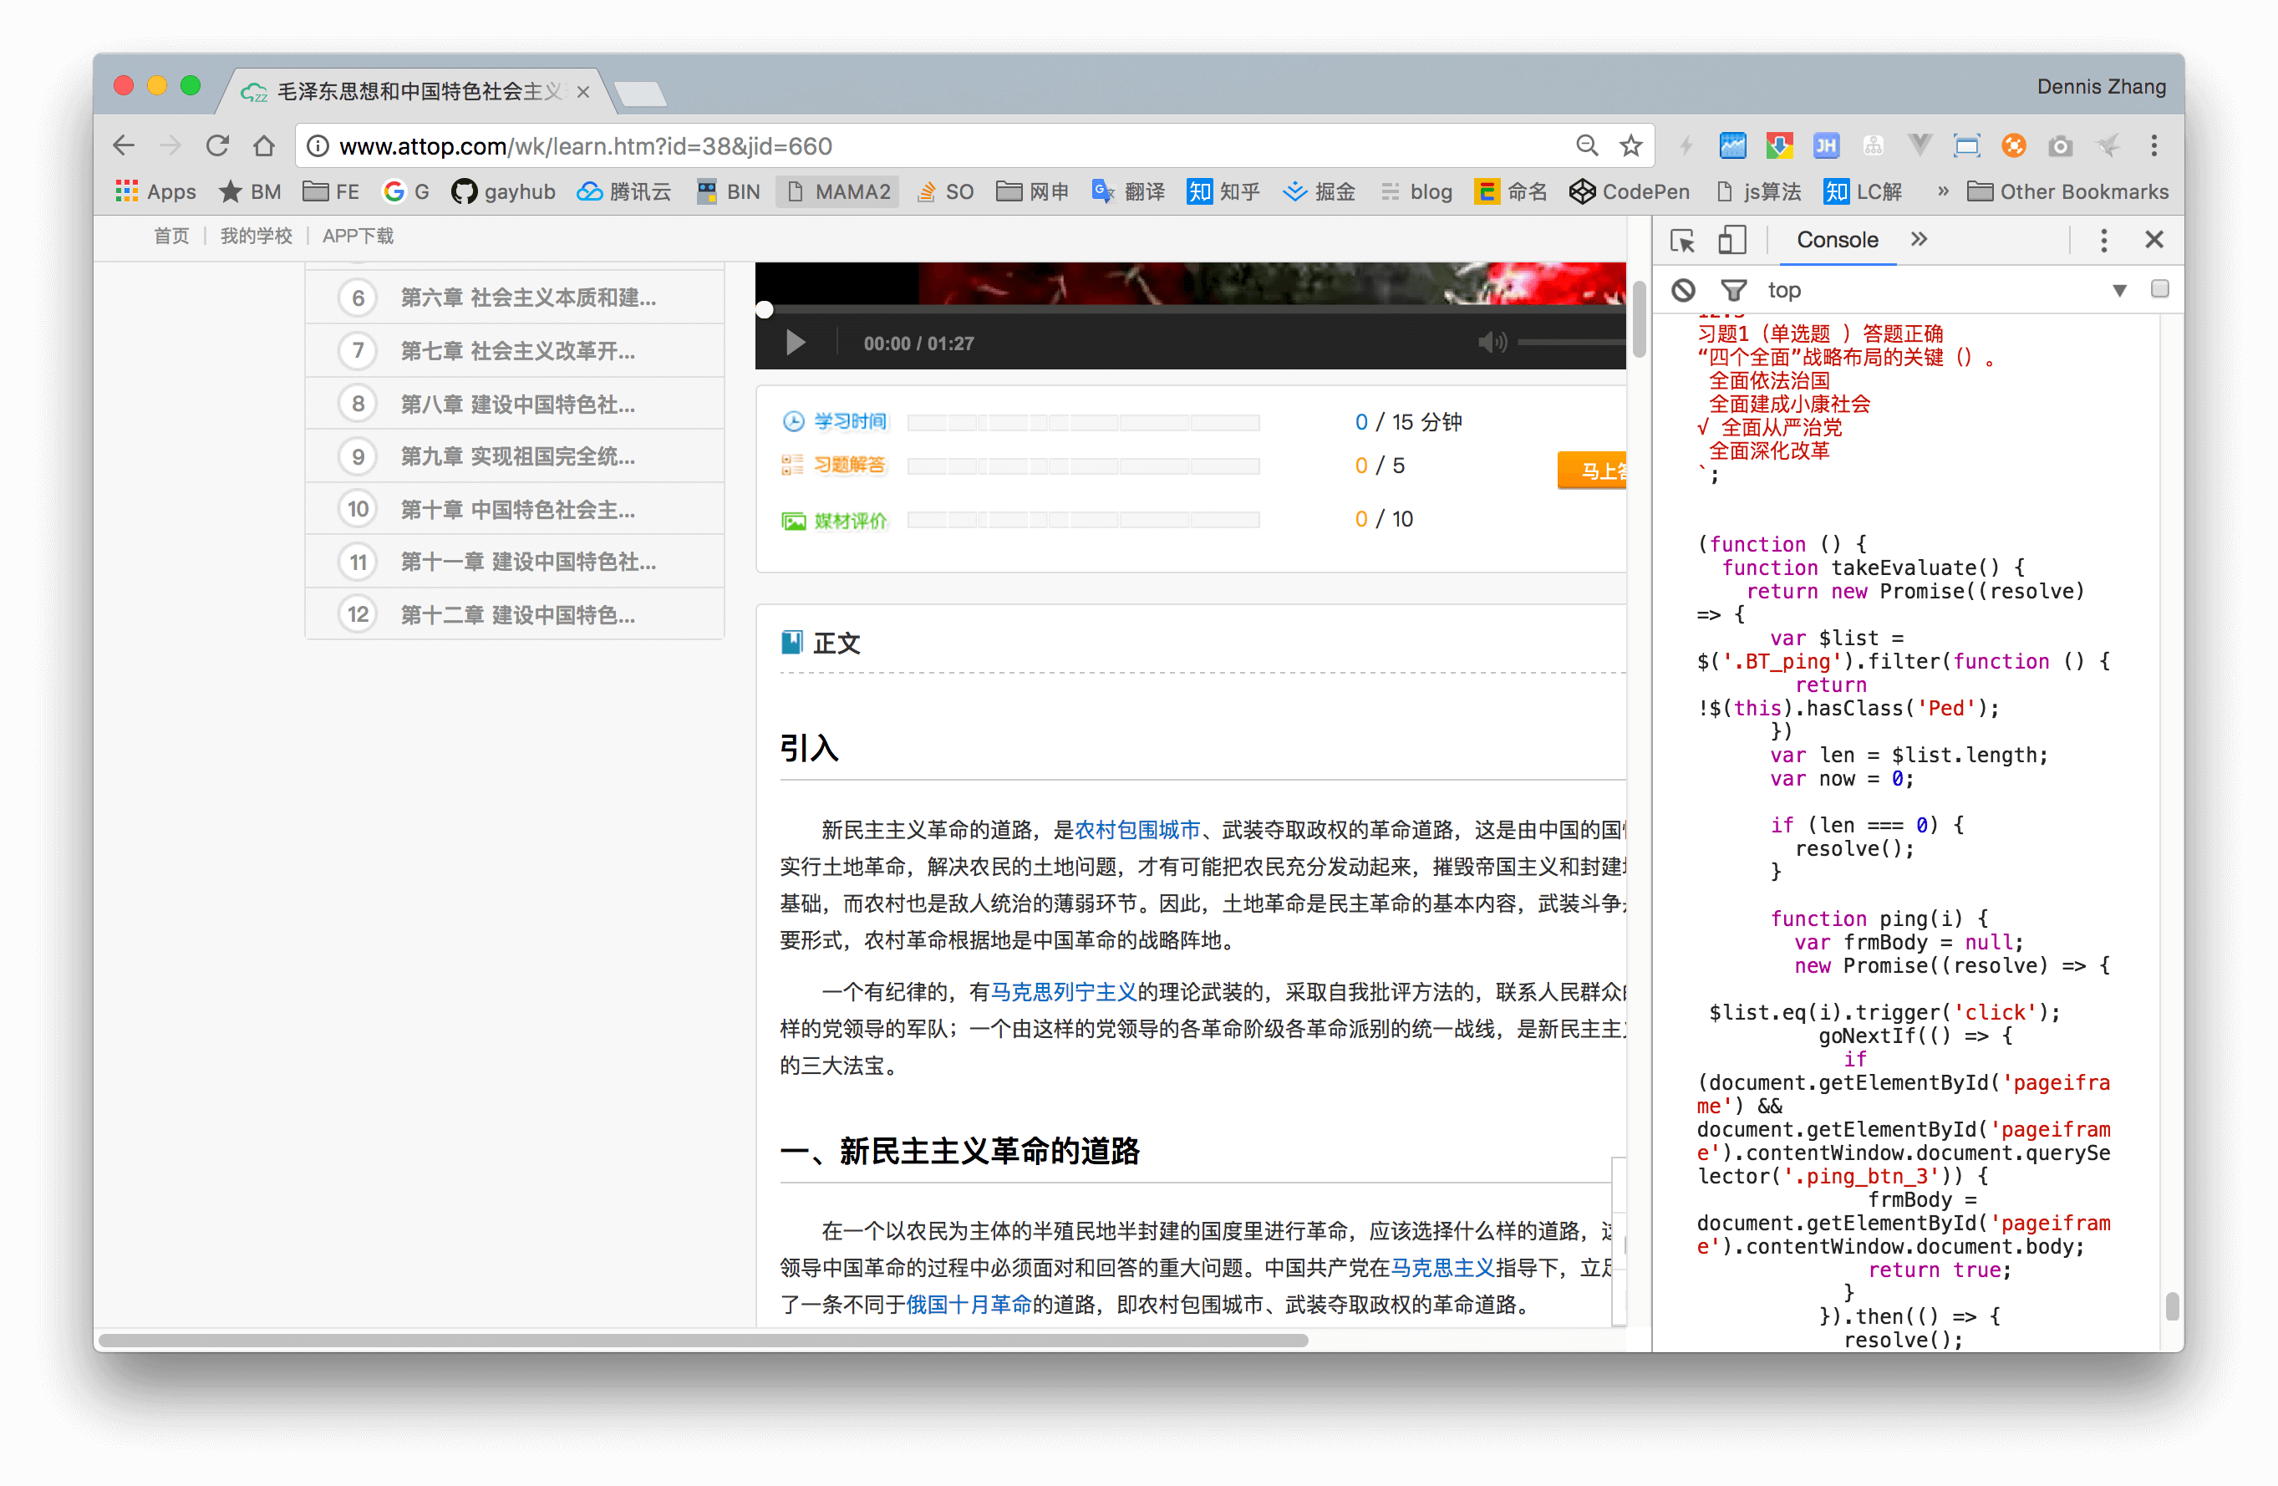The image size is (2278, 1486).
Task: Expand hidden bookmarks with the double chevron
Action: coord(1942,191)
